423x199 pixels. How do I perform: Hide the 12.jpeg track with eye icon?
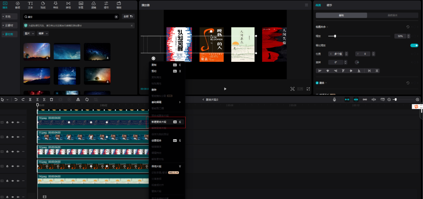(13, 151)
